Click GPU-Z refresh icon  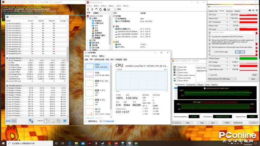tap(253, 10)
